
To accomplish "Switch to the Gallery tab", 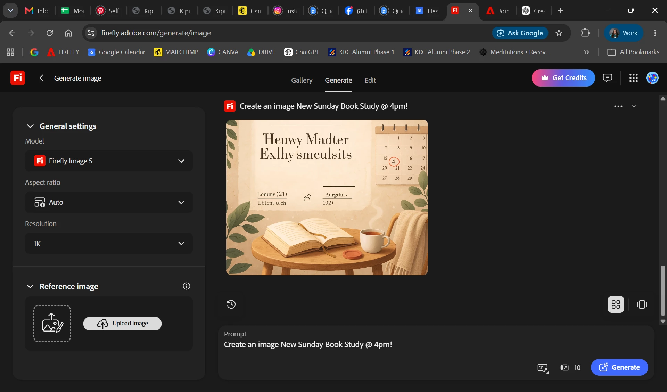I will point(302,80).
